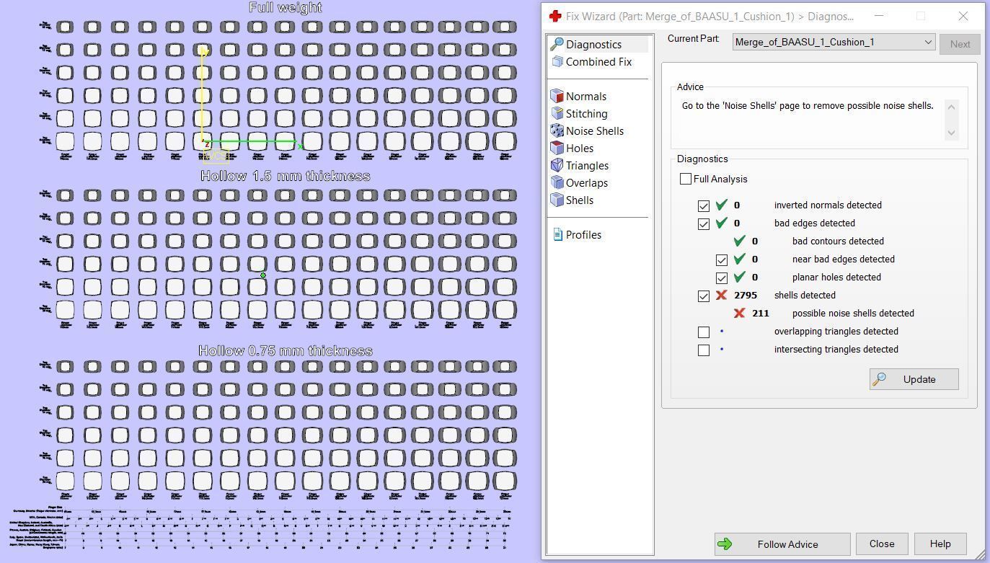Go to the Normals page
Viewport: 990px width, 563px height.
585,97
